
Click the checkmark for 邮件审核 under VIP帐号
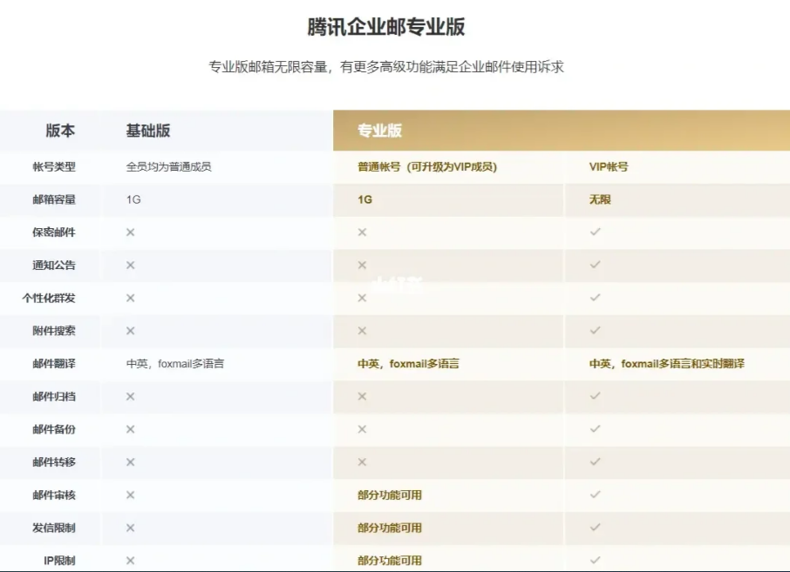point(595,495)
